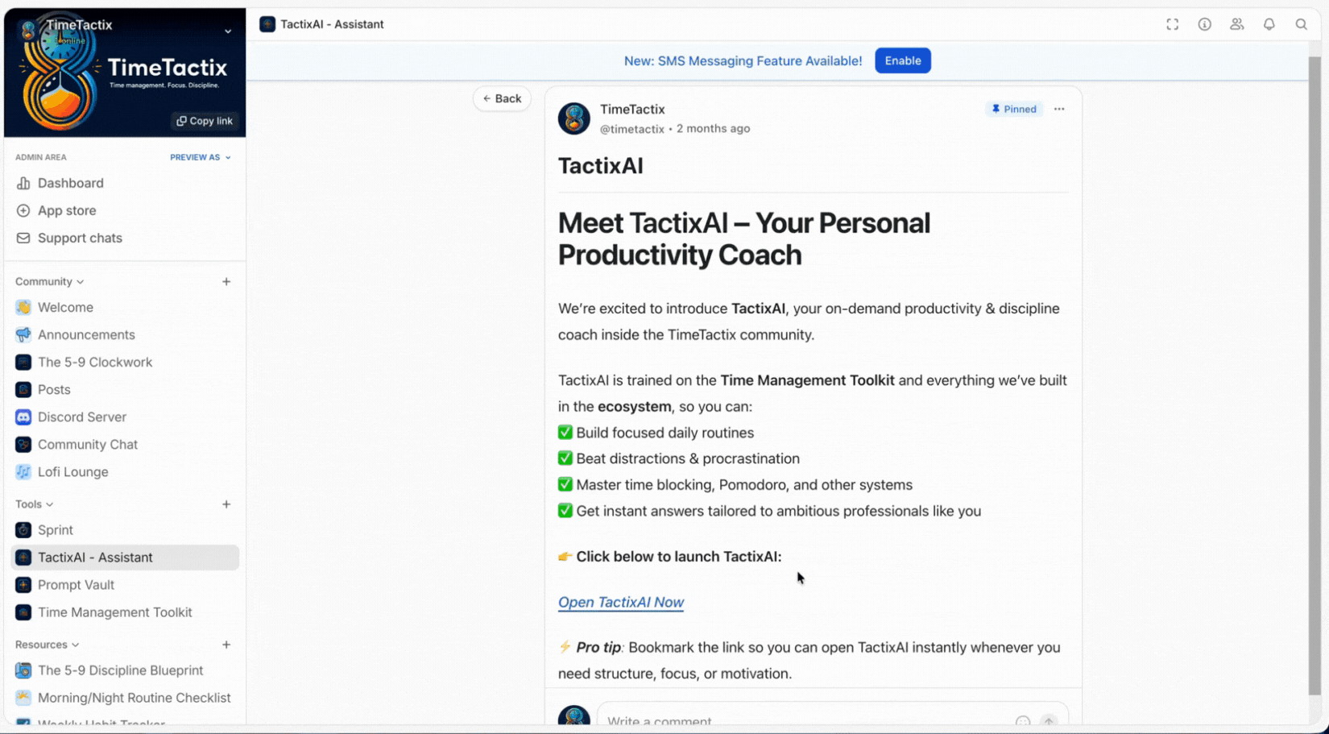
Task: Open the info icon in header
Action: pyautogui.click(x=1204, y=24)
